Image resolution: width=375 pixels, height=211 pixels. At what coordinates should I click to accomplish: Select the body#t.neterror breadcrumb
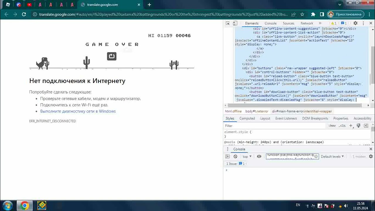257,111
